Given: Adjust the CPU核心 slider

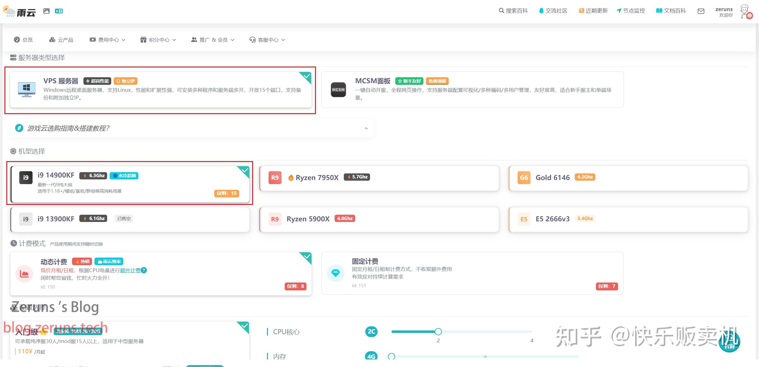Looking at the screenshot, I should pyautogui.click(x=438, y=332).
